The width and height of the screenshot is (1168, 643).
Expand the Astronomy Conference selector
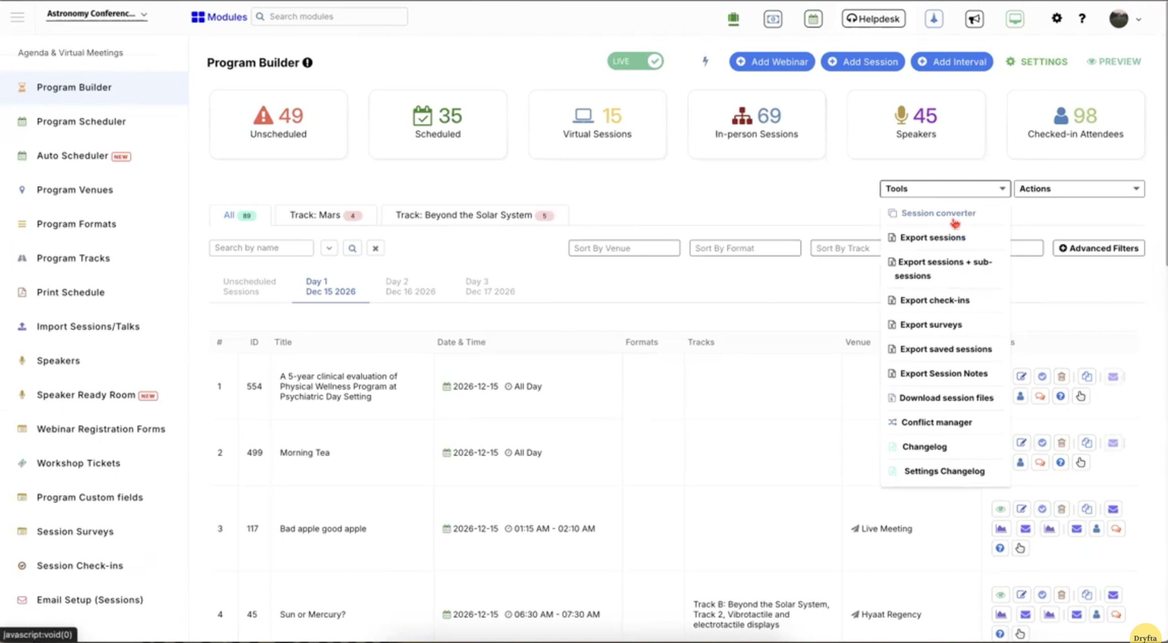click(x=97, y=14)
